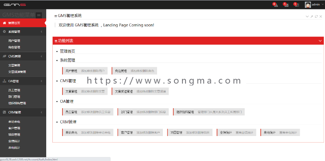The image size is (325, 161).
Task: Toggle the sidebar hamburger menu button
Action: (39, 15)
